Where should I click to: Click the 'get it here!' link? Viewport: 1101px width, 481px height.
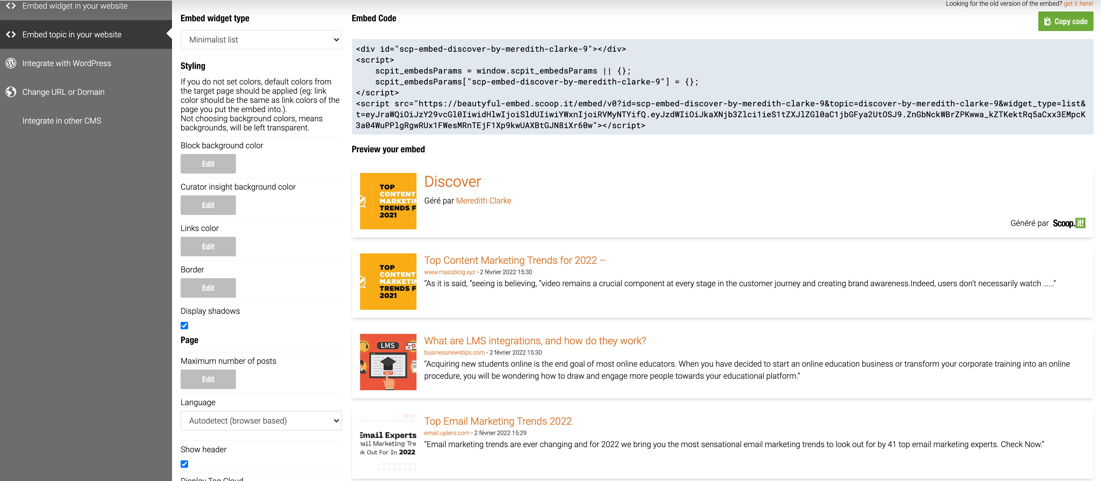(x=1078, y=4)
